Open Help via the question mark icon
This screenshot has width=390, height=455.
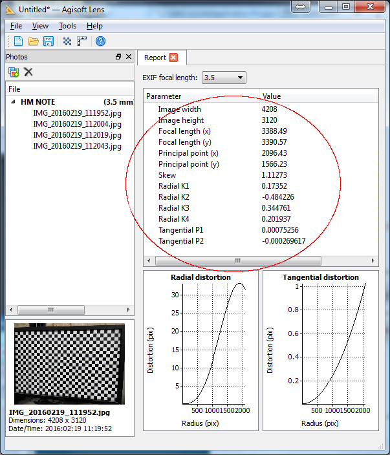coord(100,41)
